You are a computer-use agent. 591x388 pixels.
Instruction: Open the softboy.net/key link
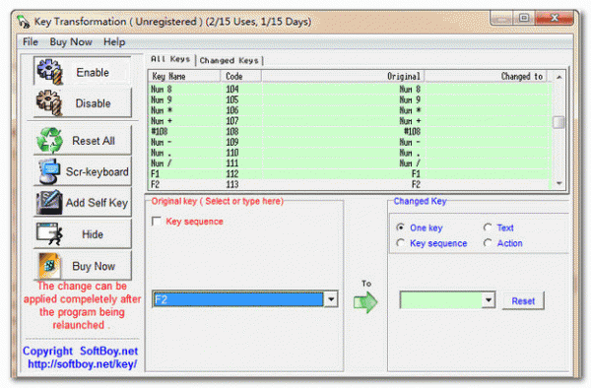pos(82,364)
